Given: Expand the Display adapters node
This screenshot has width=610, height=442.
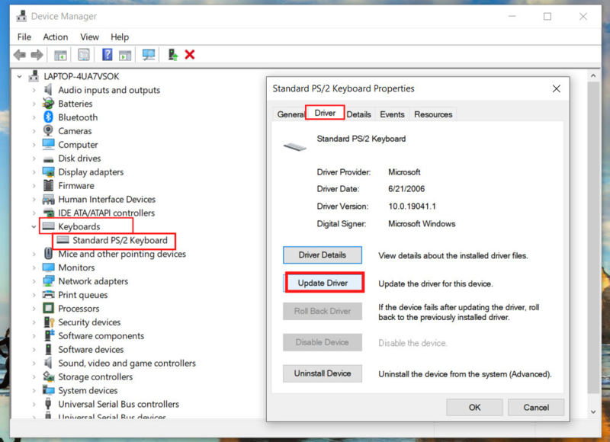Looking at the screenshot, I should coord(34,171).
